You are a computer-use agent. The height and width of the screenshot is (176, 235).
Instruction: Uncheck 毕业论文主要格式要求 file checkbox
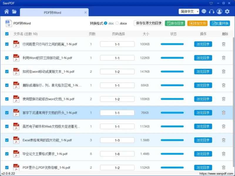pyautogui.click(x=7, y=154)
